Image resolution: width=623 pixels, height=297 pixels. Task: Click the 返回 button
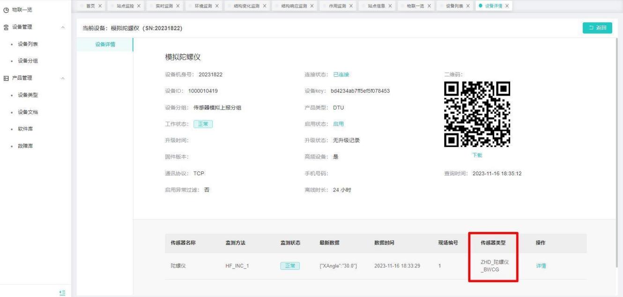click(597, 28)
